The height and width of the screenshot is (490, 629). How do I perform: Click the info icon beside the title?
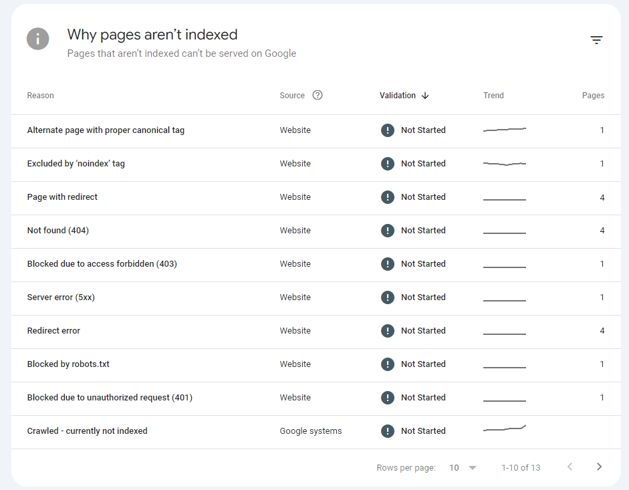[x=37, y=39]
